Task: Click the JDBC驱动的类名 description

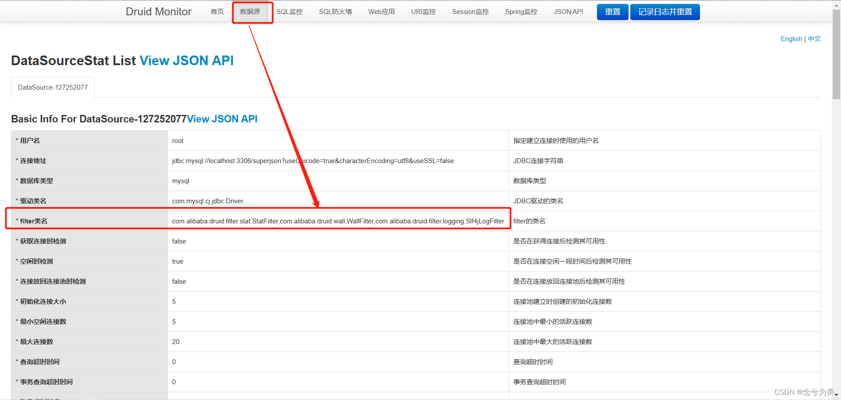Action: (x=538, y=201)
